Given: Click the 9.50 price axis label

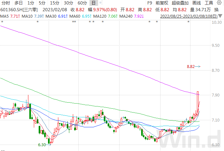Looking at the screenshot, I should pos(216,46).
